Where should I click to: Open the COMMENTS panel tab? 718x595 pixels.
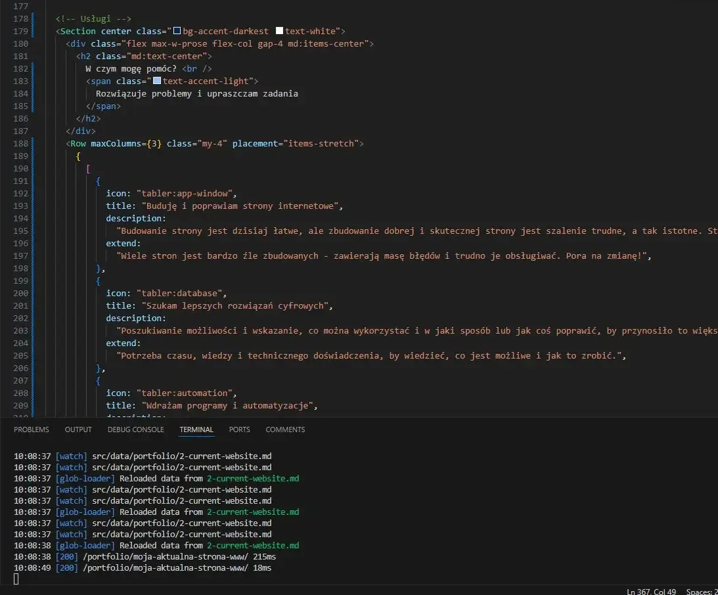(x=285, y=430)
